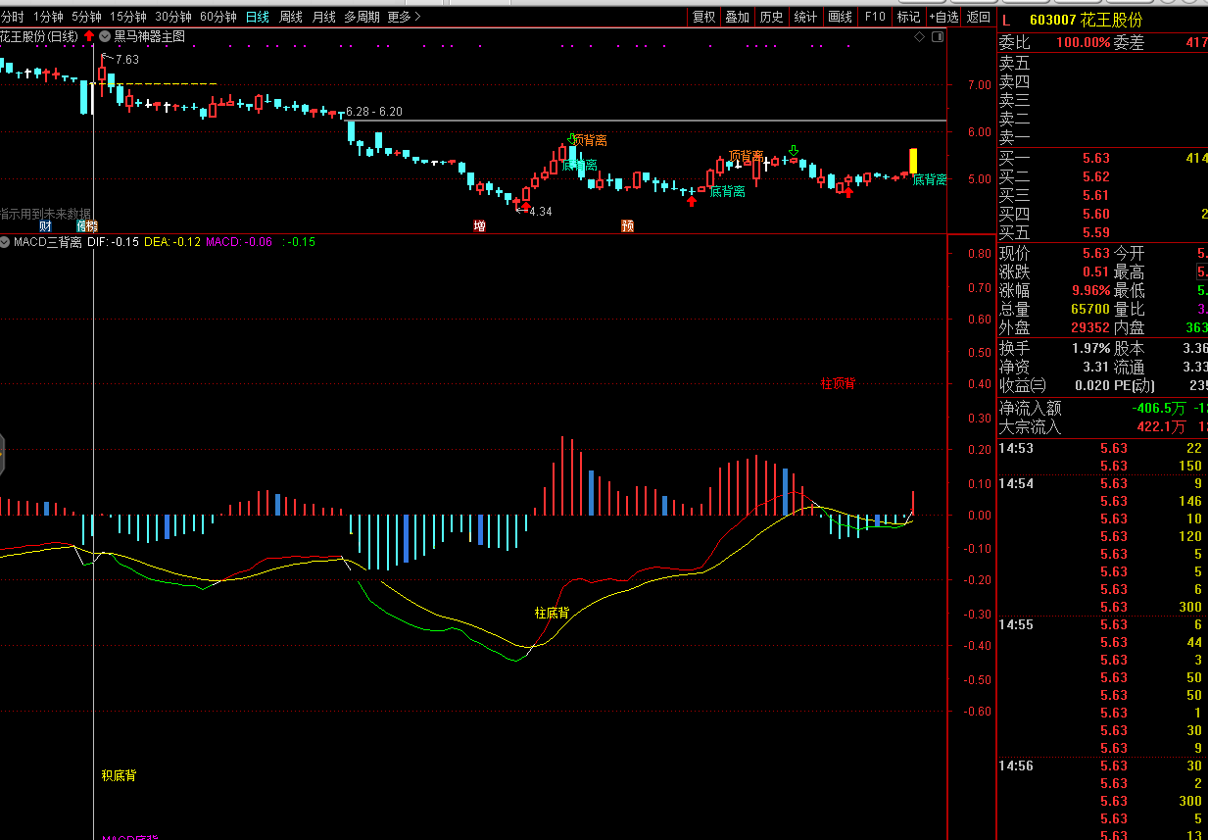
Task: Open the 统计 statistics button
Action: 805,17
